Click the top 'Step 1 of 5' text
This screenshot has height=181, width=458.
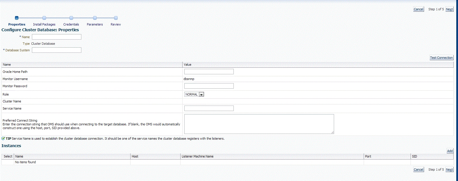(436, 9)
